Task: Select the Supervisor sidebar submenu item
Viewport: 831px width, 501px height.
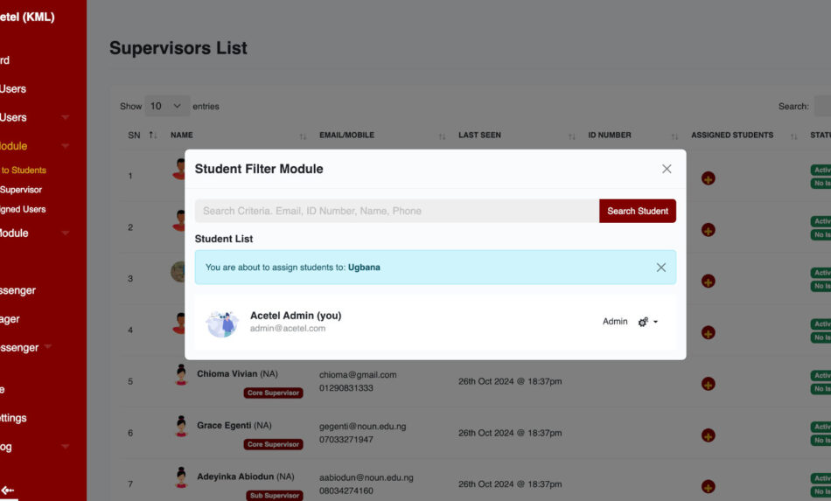Action: [21, 190]
